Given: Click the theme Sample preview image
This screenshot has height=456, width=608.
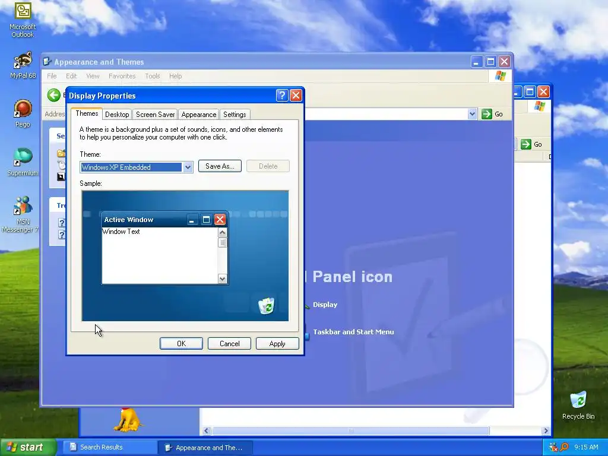Looking at the screenshot, I should coord(185,256).
